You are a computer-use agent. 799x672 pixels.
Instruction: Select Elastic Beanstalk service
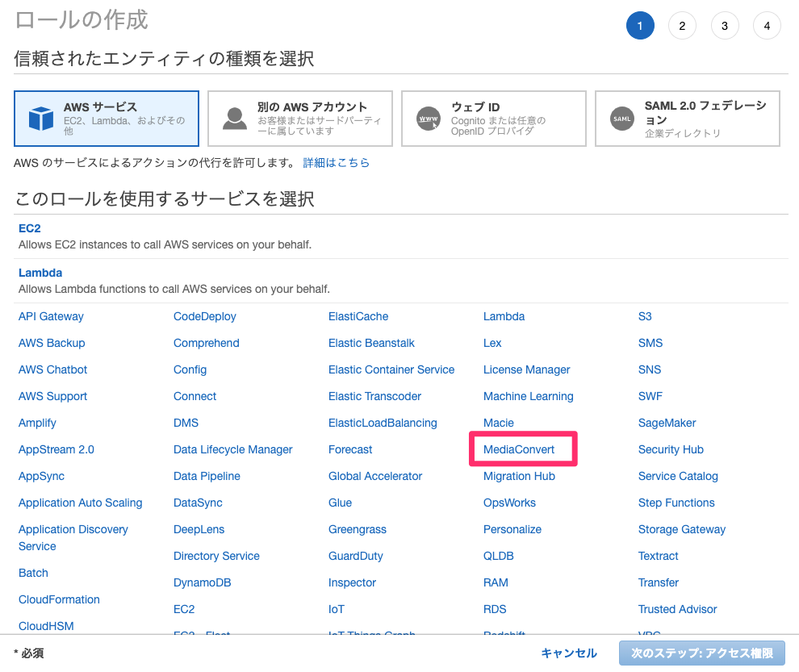pyautogui.click(x=371, y=343)
